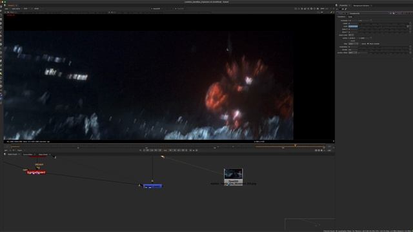Open the viewer RGB display dropdown

(26, 8)
